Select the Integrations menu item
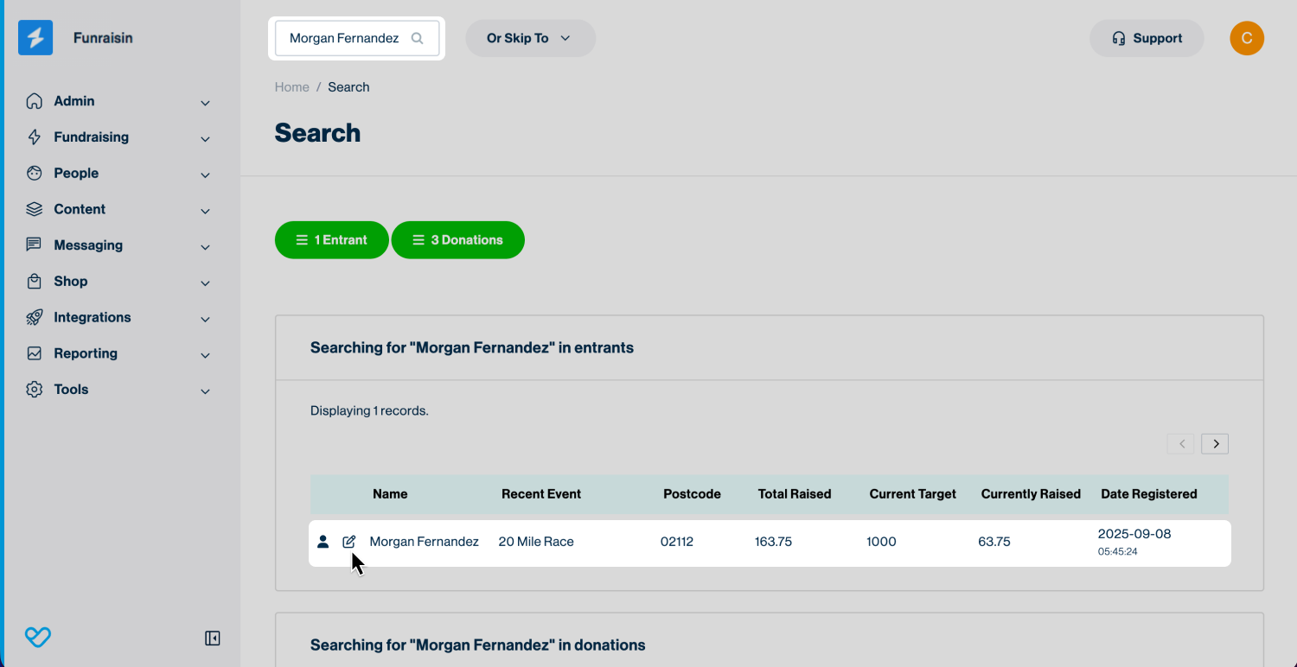 tap(93, 317)
